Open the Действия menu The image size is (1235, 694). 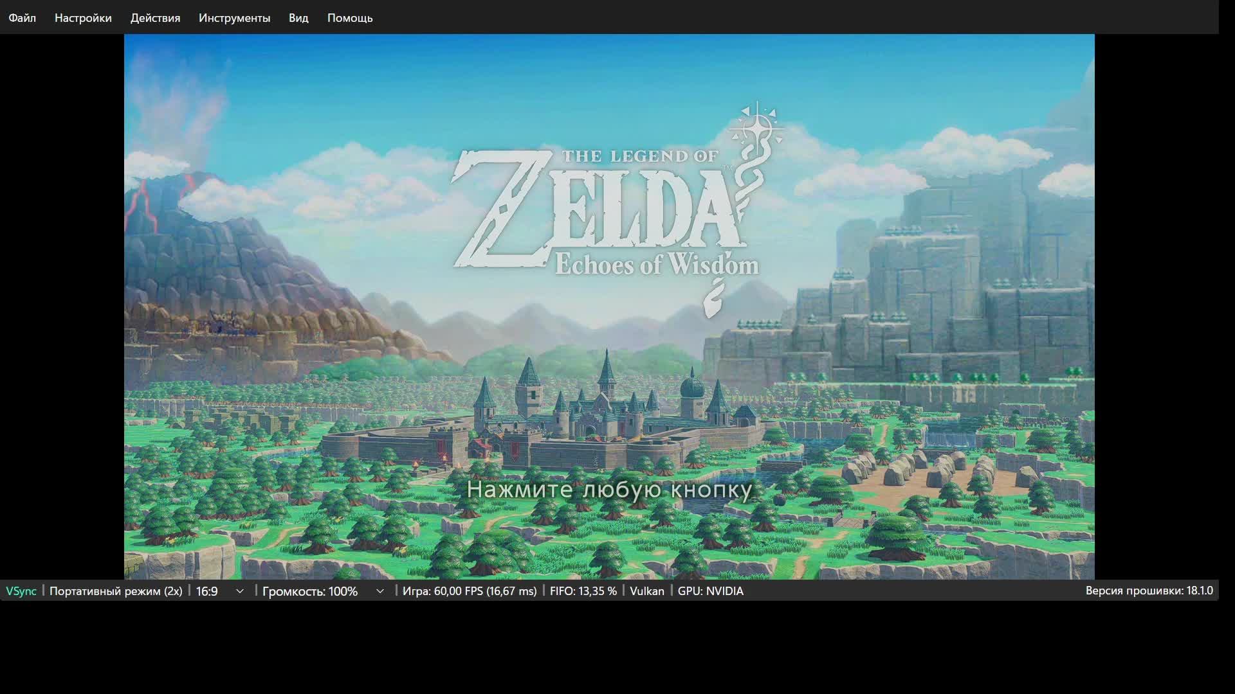coord(155,17)
